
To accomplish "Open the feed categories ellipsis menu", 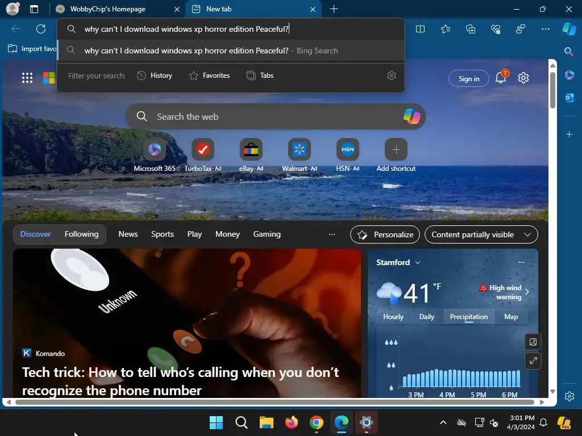I will (x=332, y=234).
